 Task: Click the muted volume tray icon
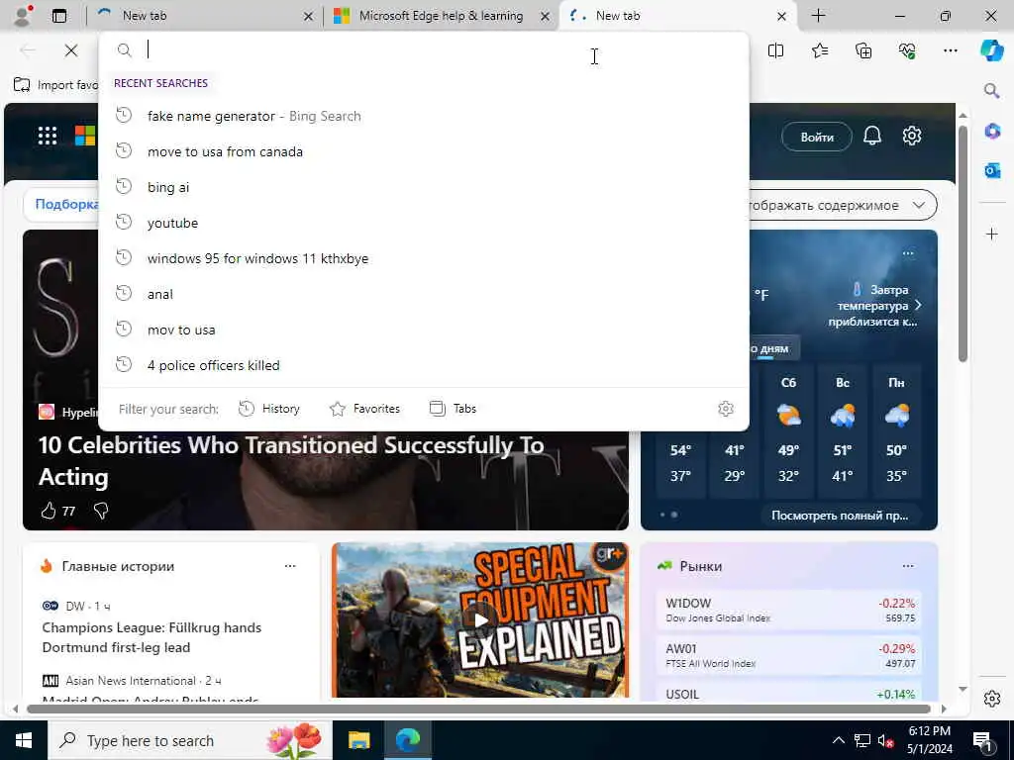[886, 741]
